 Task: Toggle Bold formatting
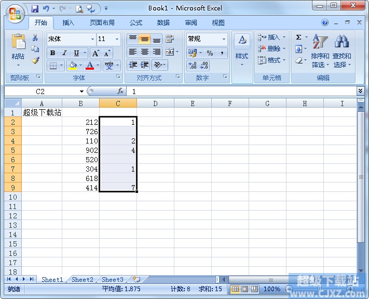pyautogui.click(x=52, y=53)
